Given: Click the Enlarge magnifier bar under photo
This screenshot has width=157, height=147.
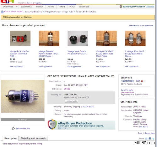Looking at the screenshot, I should tap(23, 119).
